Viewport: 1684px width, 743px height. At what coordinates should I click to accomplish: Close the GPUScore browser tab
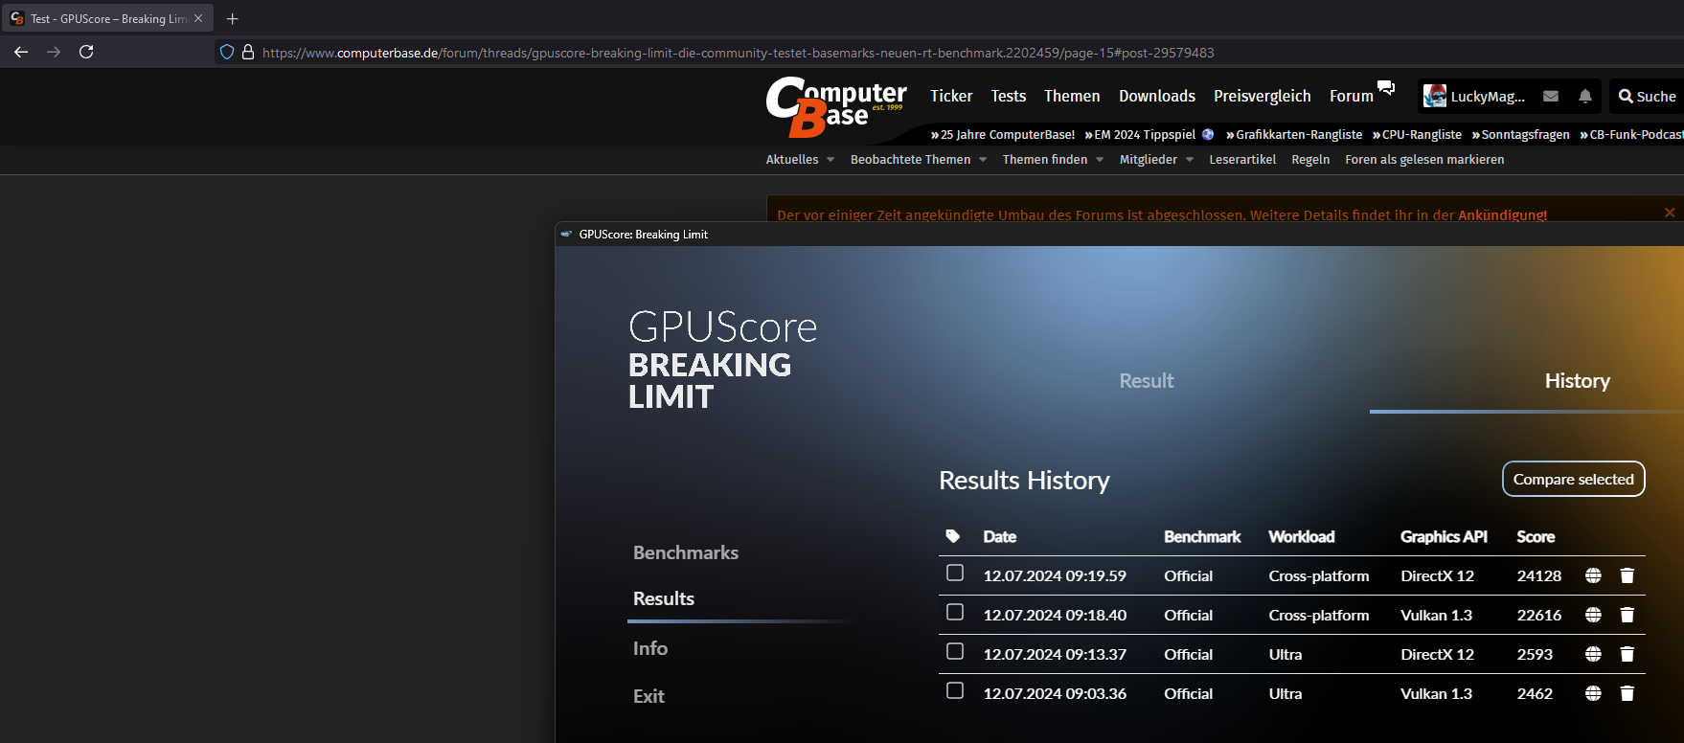tap(198, 18)
